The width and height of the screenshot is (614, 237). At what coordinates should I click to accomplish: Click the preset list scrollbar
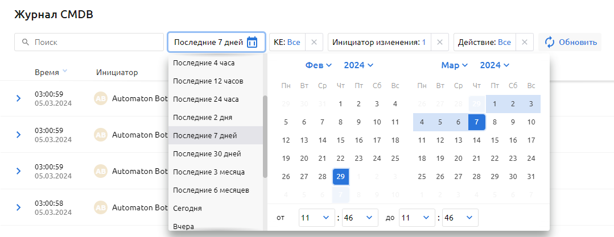click(x=265, y=136)
